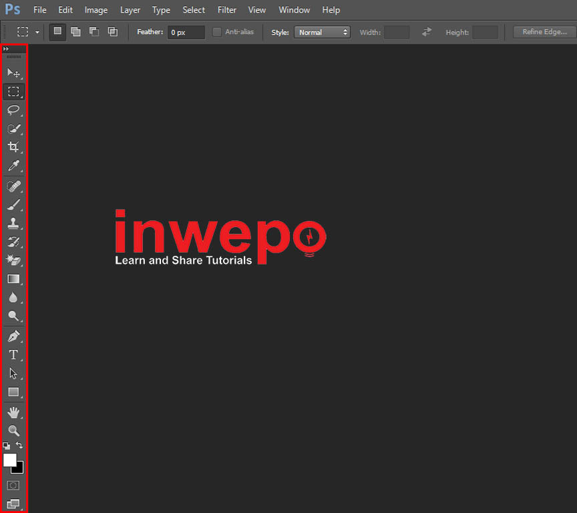The height and width of the screenshot is (513, 577).
Task: Select the Hand tool
Action: [x=13, y=412]
